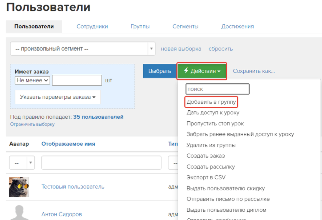Open the произвольный сегмент dropdown
Screen dimensions: 322x220
(83, 49)
